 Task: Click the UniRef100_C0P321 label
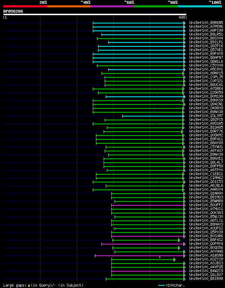click(206, 81)
